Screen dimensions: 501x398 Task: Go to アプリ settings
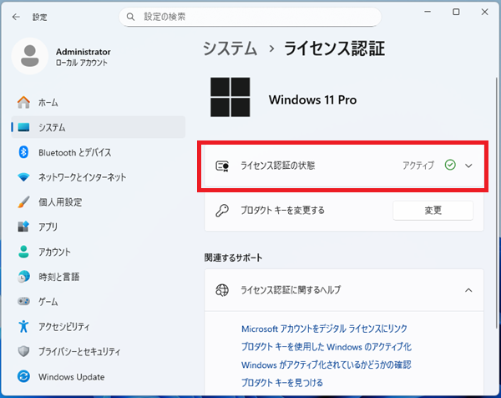point(48,227)
